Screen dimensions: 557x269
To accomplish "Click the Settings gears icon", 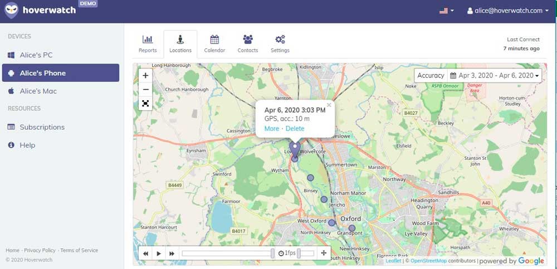I will tap(280, 39).
